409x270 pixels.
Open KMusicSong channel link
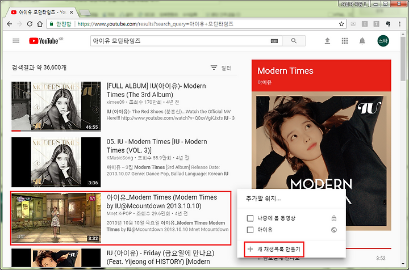(x=120, y=158)
